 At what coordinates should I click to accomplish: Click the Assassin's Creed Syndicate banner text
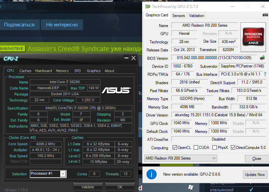(x=85, y=49)
